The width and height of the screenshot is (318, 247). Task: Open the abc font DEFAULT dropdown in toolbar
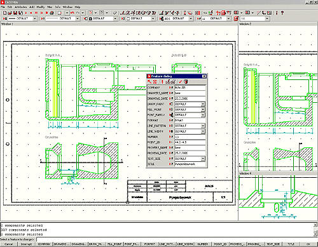(x=191, y=18)
